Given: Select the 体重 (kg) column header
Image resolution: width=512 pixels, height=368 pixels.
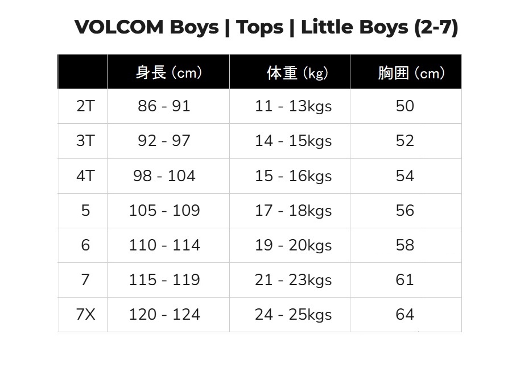Looking at the screenshot, I should point(298,73).
